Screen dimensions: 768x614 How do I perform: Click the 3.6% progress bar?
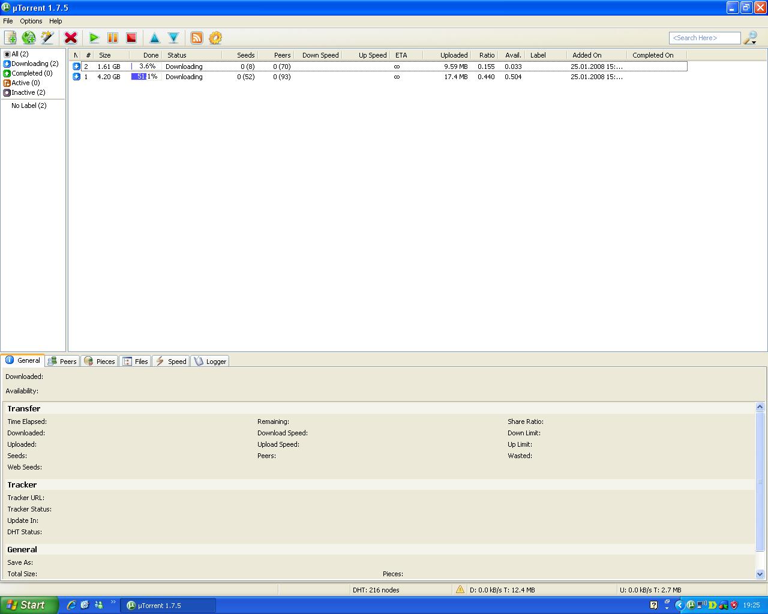pyautogui.click(x=145, y=67)
